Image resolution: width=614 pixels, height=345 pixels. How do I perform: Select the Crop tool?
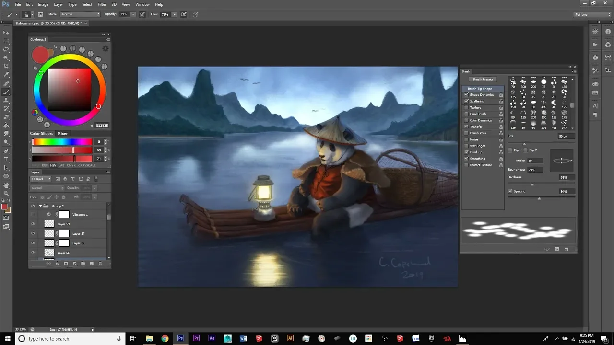(x=6, y=66)
